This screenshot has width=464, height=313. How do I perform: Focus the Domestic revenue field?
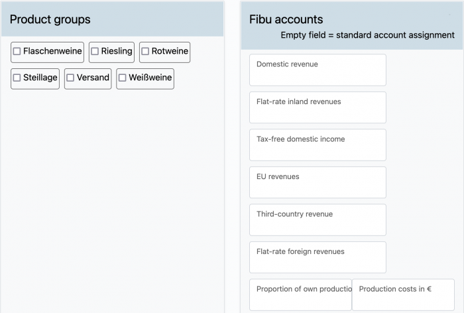pos(318,70)
